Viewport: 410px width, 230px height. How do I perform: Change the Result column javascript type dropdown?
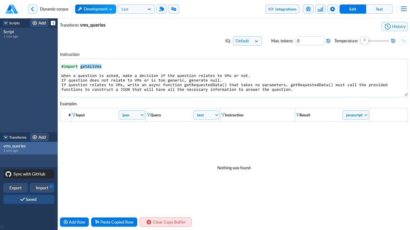coord(356,115)
